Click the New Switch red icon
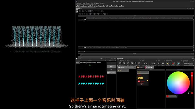Screen dimensions: 195x109 tap(173, 63)
